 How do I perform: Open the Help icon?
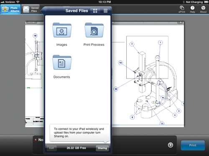coord(192,9)
